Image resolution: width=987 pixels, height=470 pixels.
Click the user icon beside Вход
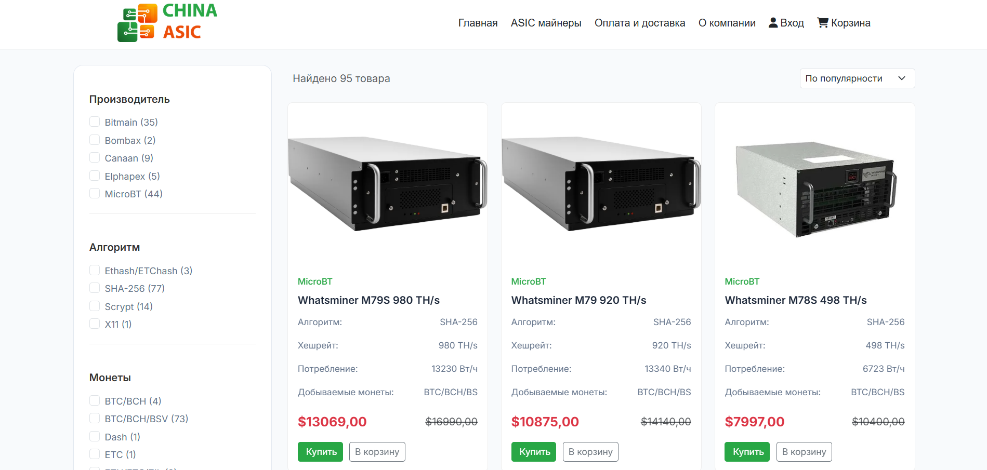[773, 23]
